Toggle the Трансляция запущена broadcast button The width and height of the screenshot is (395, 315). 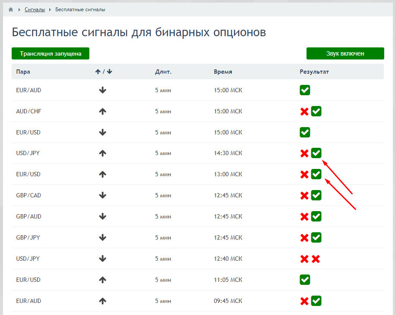click(x=51, y=53)
